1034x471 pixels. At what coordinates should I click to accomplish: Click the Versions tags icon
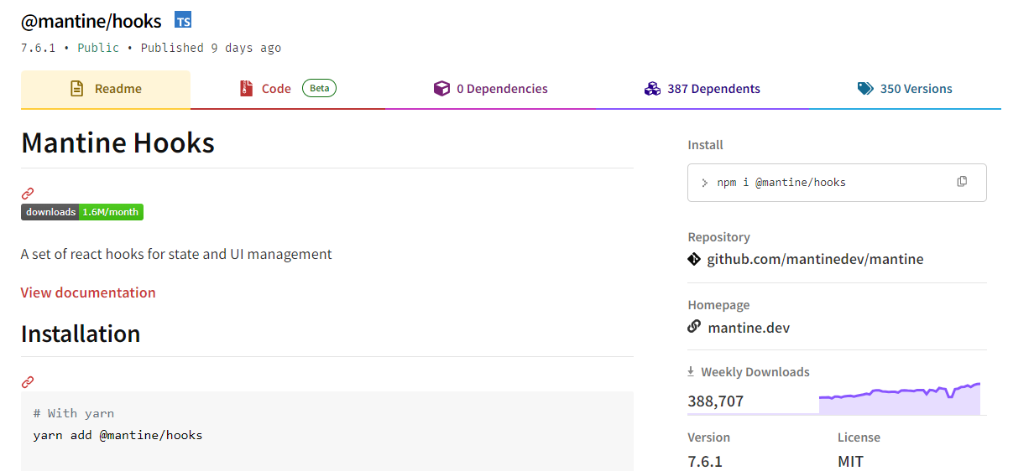(865, 89)
